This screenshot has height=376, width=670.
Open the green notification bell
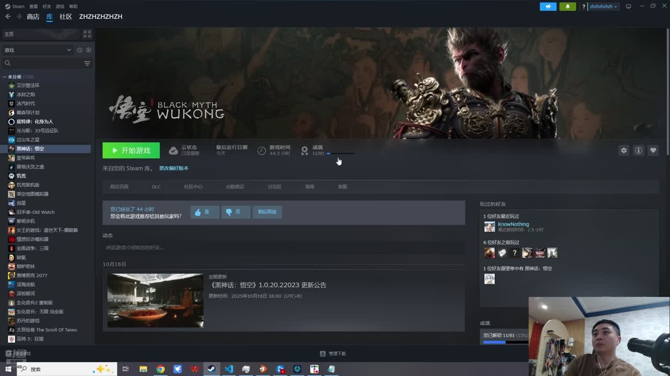pos(567,6)
